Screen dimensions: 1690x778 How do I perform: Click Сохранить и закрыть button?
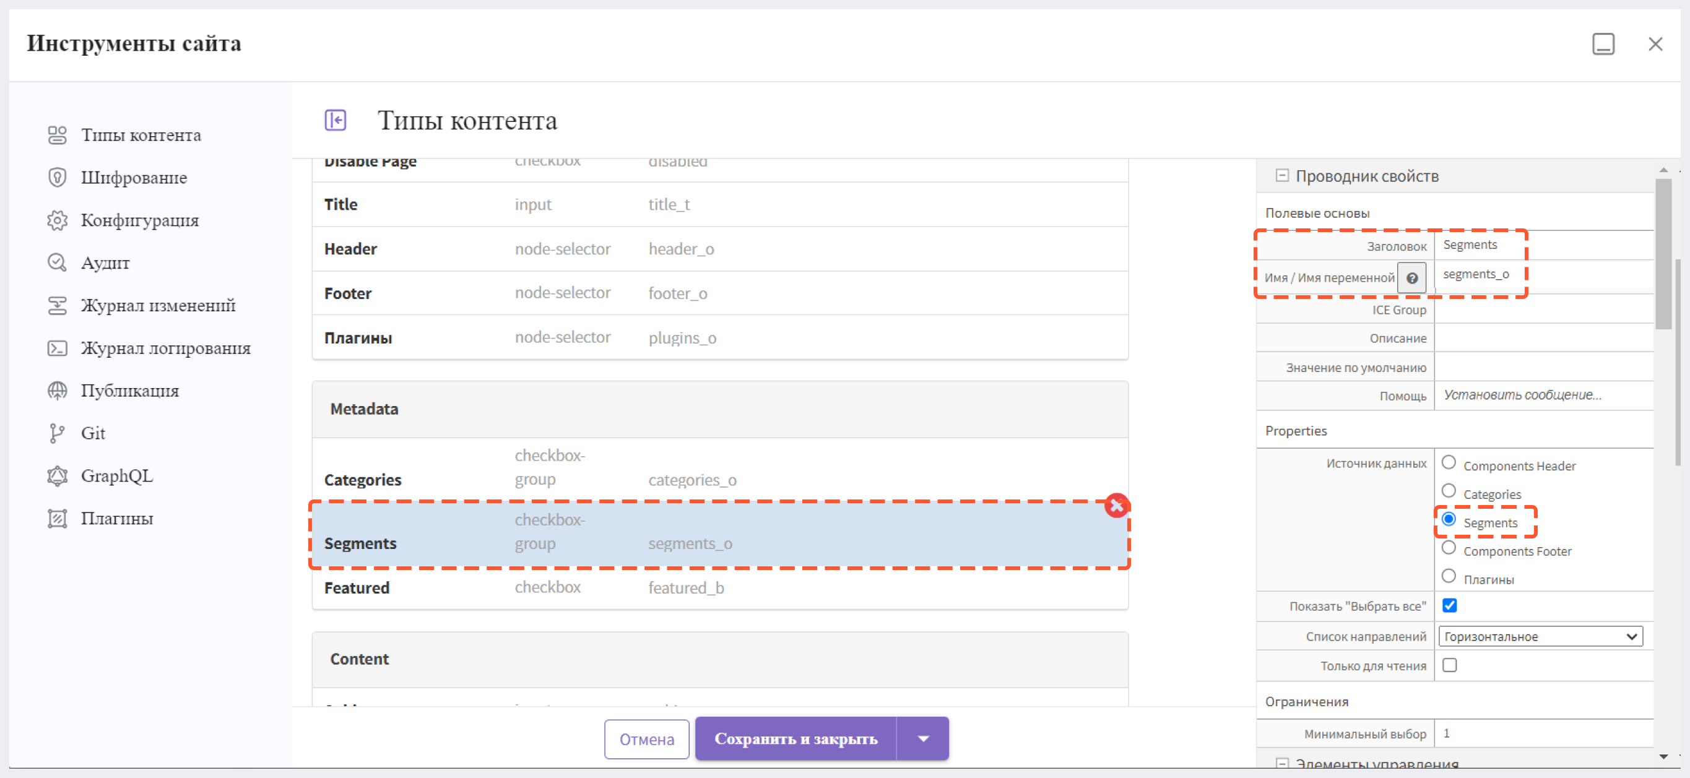pos(796,738)
